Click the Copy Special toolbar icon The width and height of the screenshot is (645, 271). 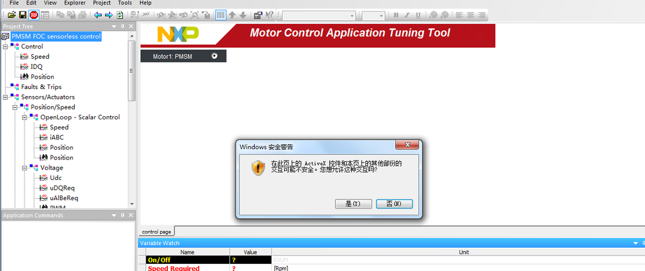[71, 15]
